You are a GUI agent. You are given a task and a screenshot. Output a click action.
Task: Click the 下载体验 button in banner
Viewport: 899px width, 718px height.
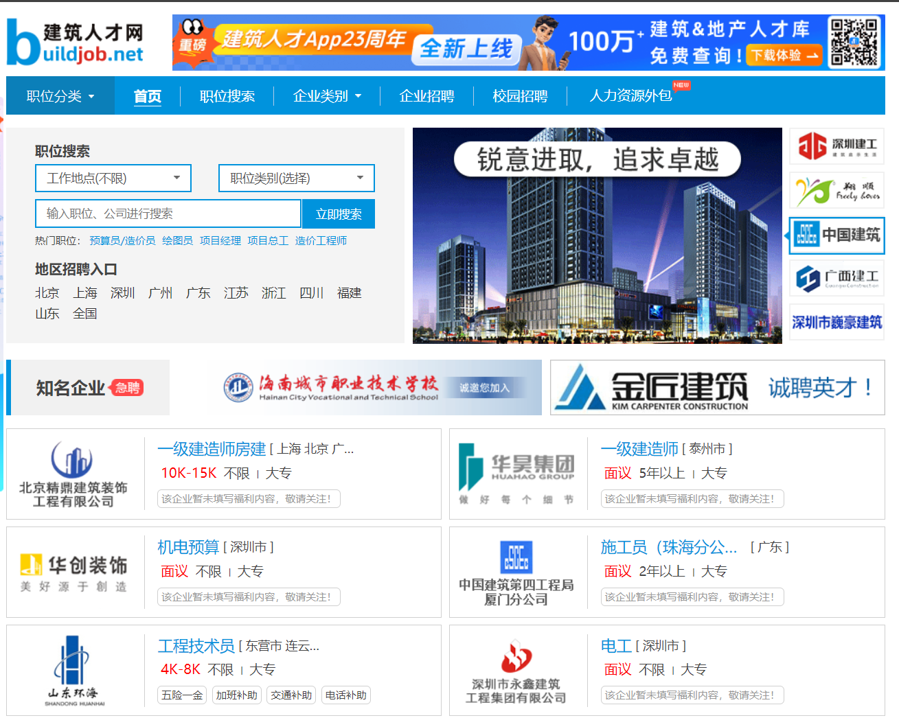click(785, 55)
